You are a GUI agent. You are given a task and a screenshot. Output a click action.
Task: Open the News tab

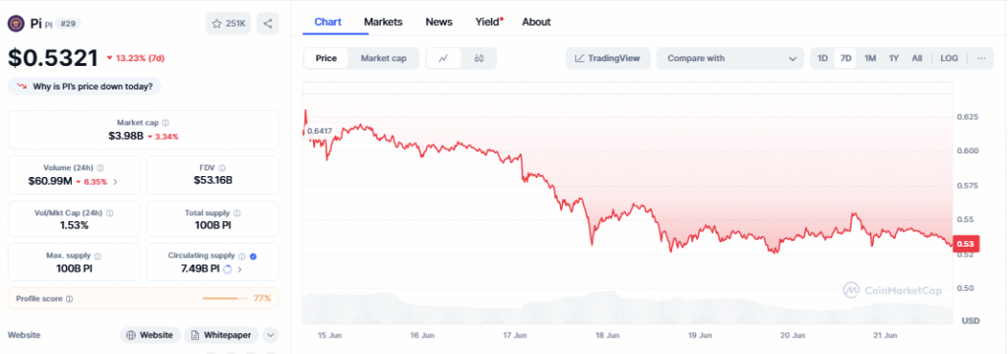point(439,22)
